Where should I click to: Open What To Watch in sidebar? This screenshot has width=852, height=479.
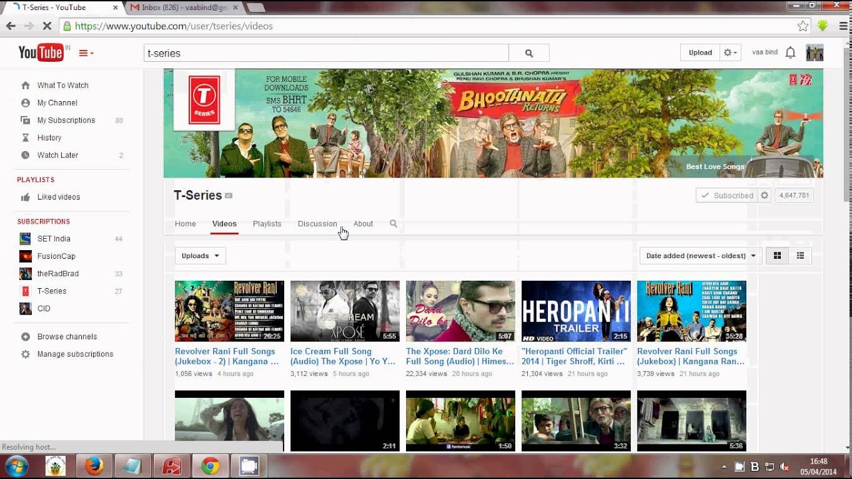pyautogui.click(x=63, y=85)
